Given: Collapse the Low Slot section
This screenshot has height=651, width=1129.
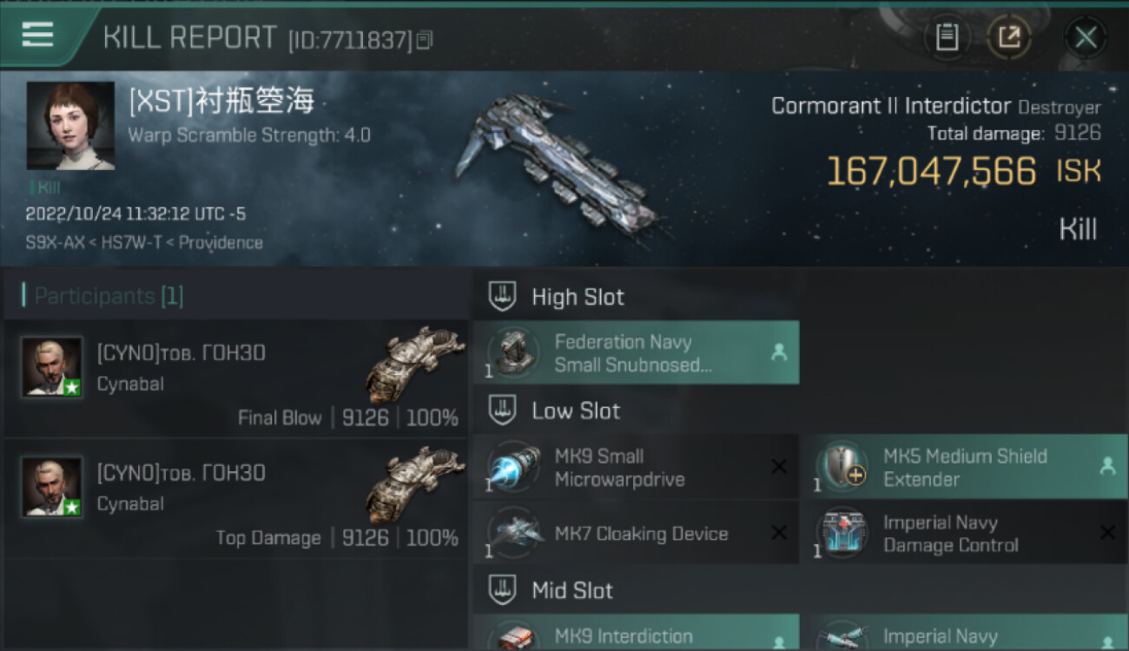Looking at the screenshot, I should tap(502, 411).
